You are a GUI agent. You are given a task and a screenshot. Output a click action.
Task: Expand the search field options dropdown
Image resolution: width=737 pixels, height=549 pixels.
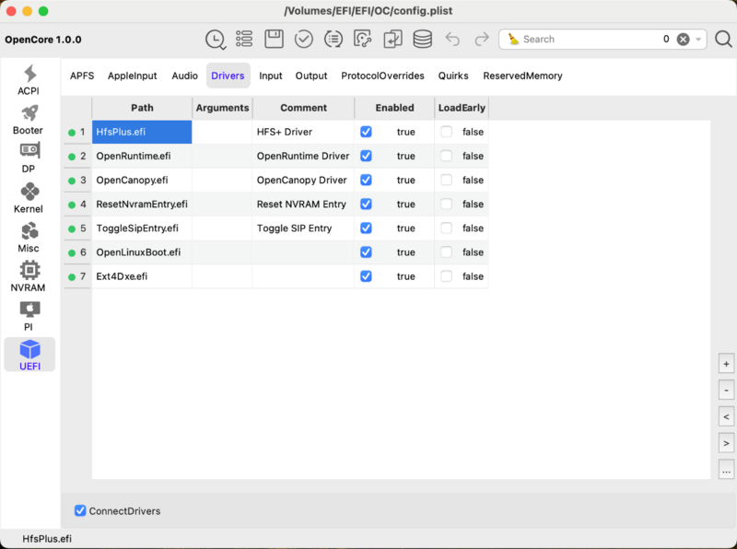699,40
